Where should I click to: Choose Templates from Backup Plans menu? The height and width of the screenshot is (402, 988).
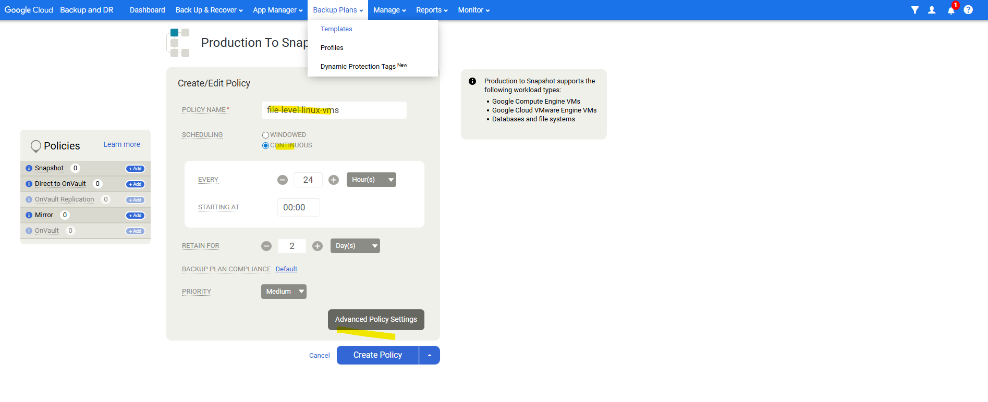pyautogui.click(x=336, y=29)
